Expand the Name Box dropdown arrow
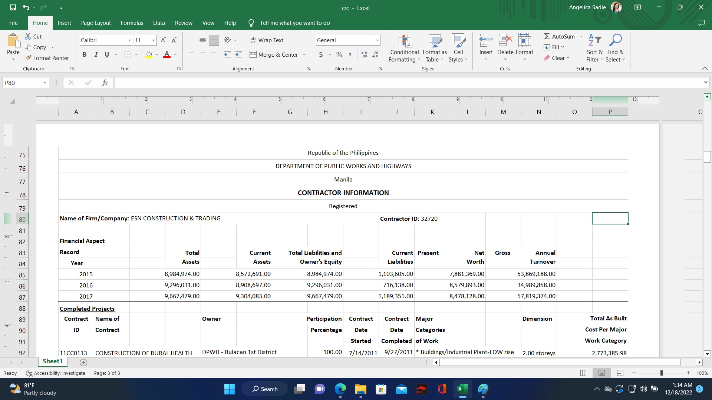The image size is (712, 400). (x=44, y=83)
